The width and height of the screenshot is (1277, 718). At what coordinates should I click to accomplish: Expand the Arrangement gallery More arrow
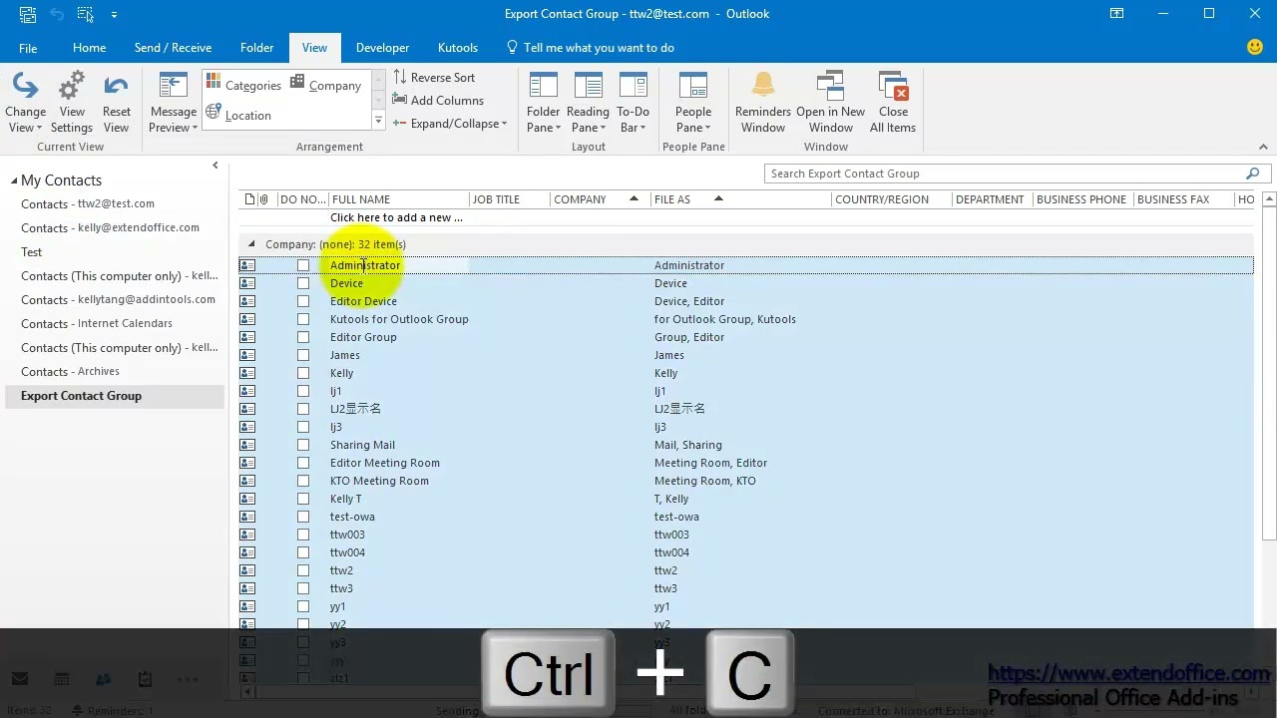point(378,121)
